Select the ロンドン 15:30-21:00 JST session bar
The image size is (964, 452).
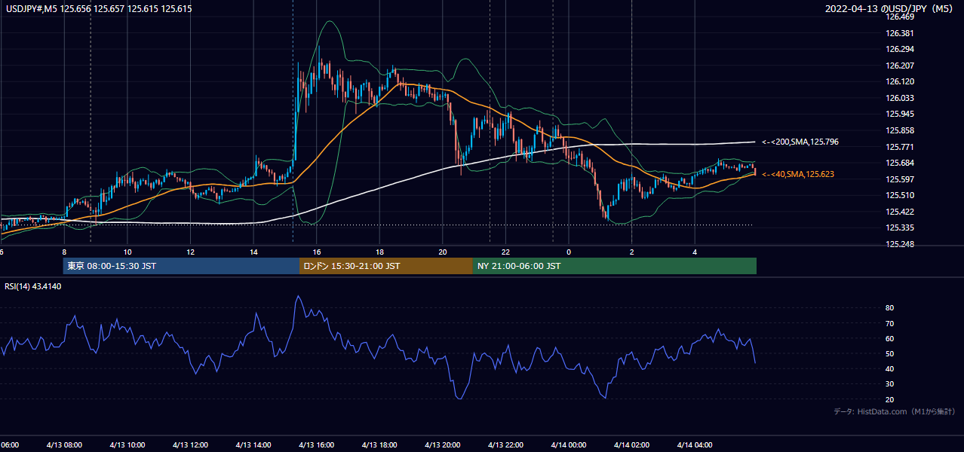pyautogui.click(x=386, y=266)
